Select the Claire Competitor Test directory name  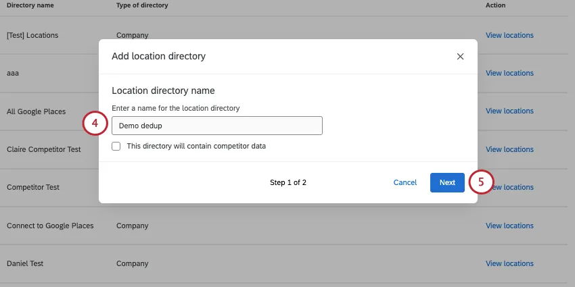pyautogui.click(x=44, y=149)
